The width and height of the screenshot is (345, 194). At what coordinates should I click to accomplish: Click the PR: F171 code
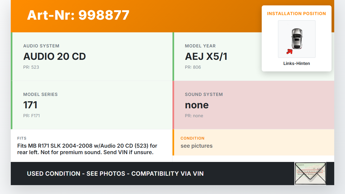click(32, 116)
